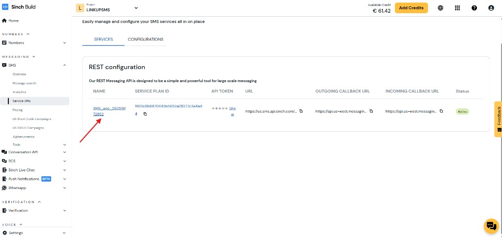Click the Available Credit amount € 61.42
The width and height of the screenshot is (502, 237).
pos(381,11)
